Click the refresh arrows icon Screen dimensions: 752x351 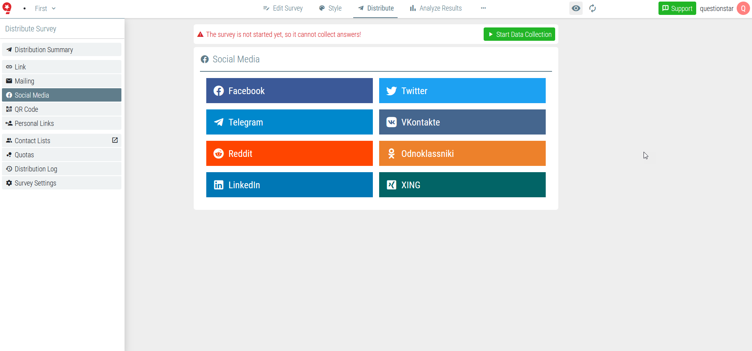pos(592,8)
